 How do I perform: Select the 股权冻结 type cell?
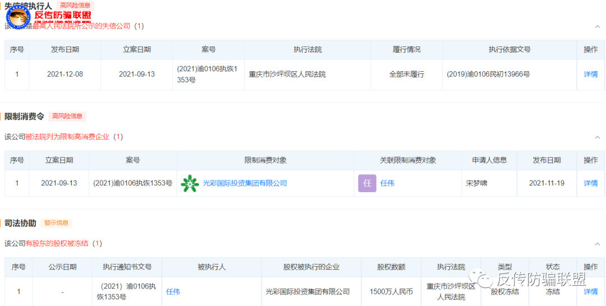(505, 292)
